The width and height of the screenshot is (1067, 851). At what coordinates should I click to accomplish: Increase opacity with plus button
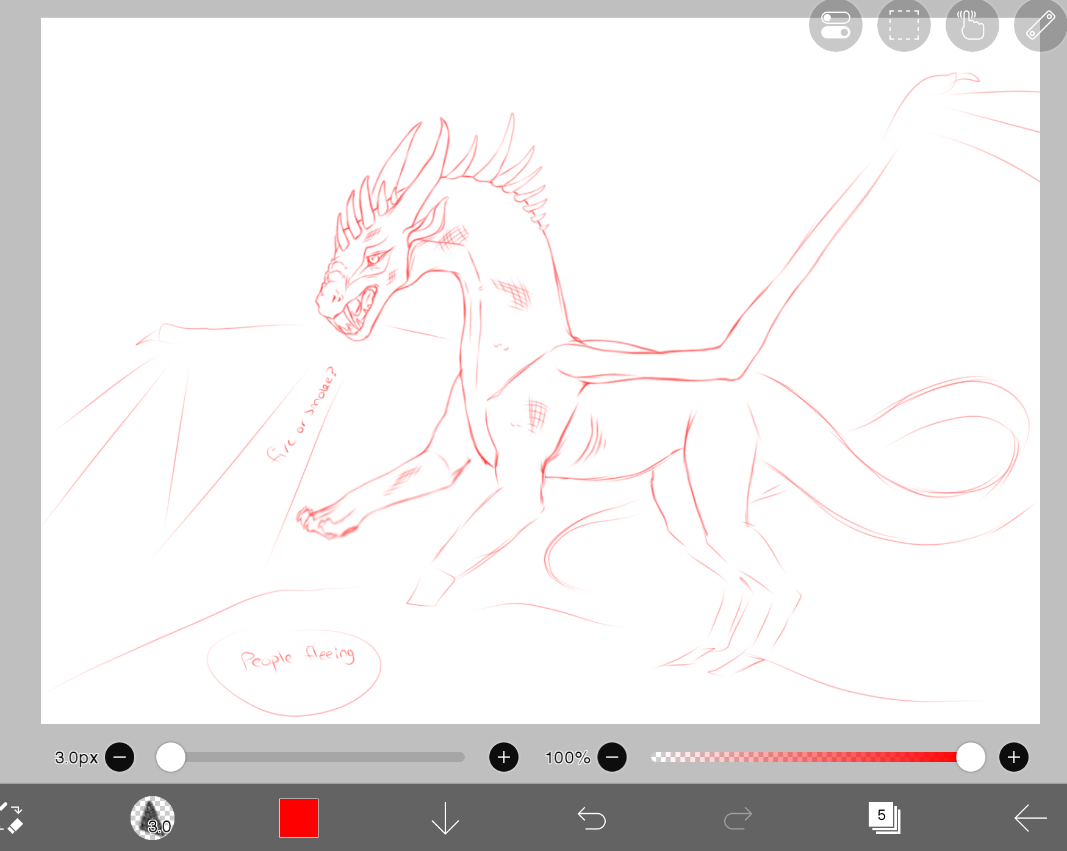pyautogui.click(x=1014, y=757)
